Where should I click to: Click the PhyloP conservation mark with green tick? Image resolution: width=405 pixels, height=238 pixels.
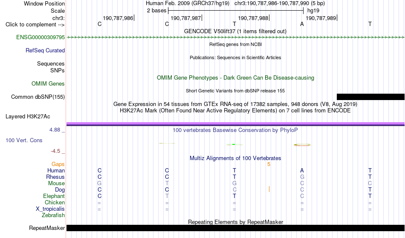234,145
